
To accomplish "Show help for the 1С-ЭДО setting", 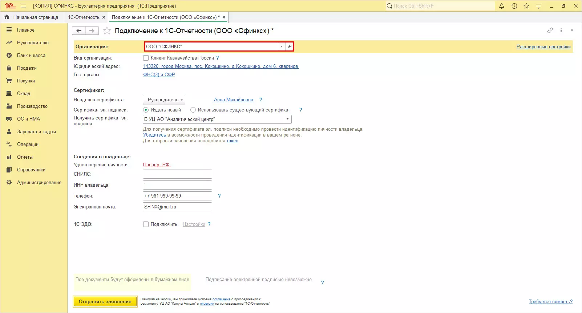I will click(x=209, y=224).
